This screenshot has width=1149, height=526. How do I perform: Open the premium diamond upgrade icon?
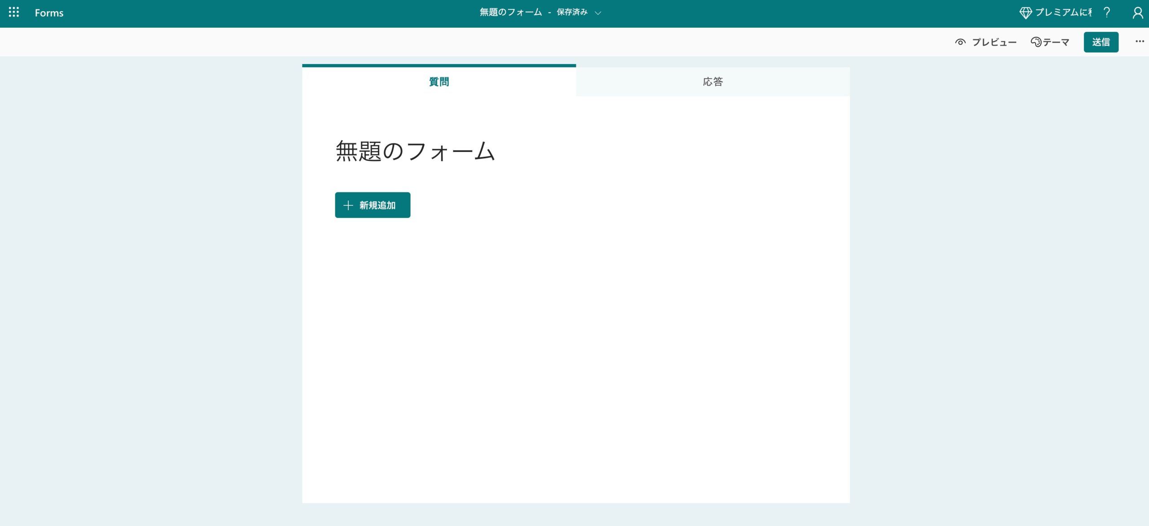tap(1027, 13)
